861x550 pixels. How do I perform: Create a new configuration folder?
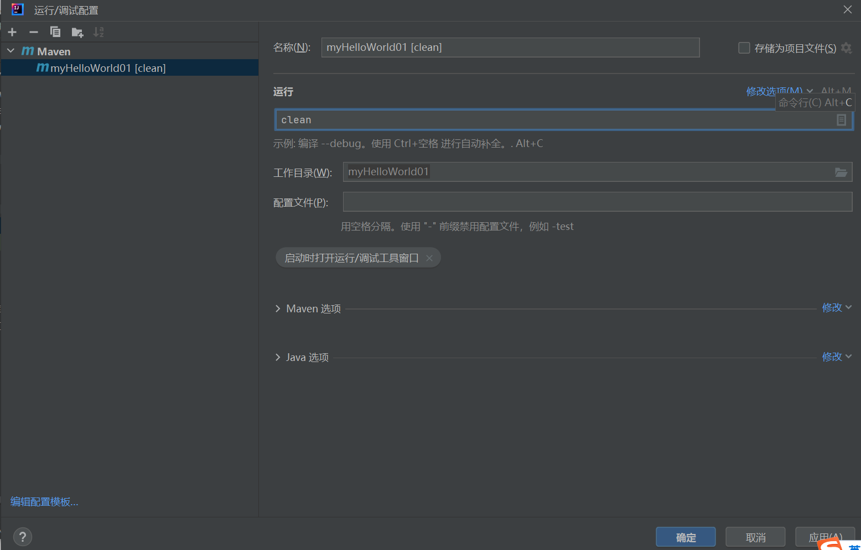click(x=77, y=32)
